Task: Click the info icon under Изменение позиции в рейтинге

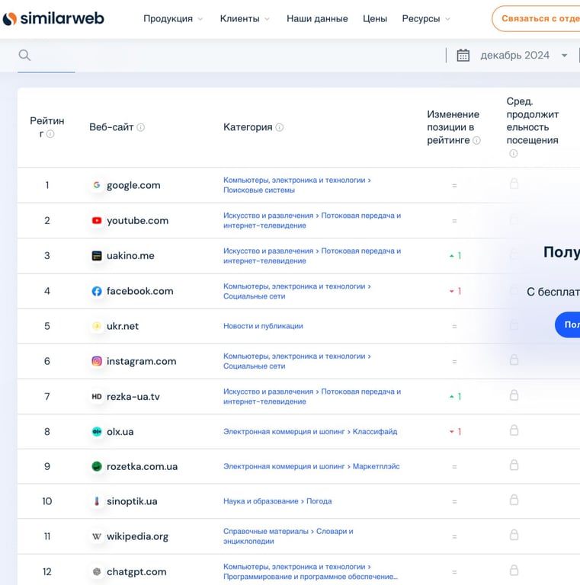Action: (x=477, y=141)
